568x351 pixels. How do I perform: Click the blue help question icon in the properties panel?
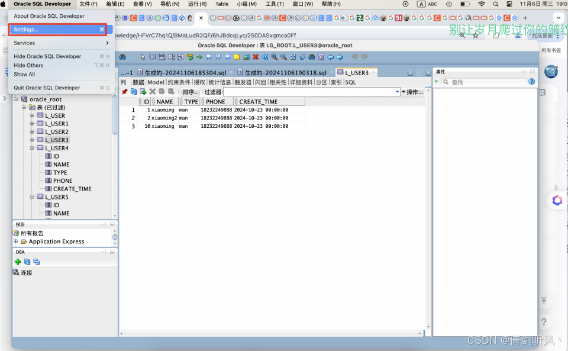pos(531,82)
